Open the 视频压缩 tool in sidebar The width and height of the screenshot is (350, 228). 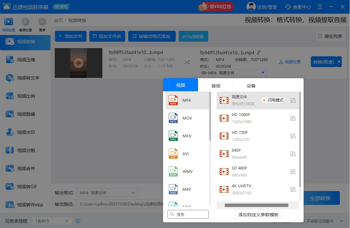(25, 59)
